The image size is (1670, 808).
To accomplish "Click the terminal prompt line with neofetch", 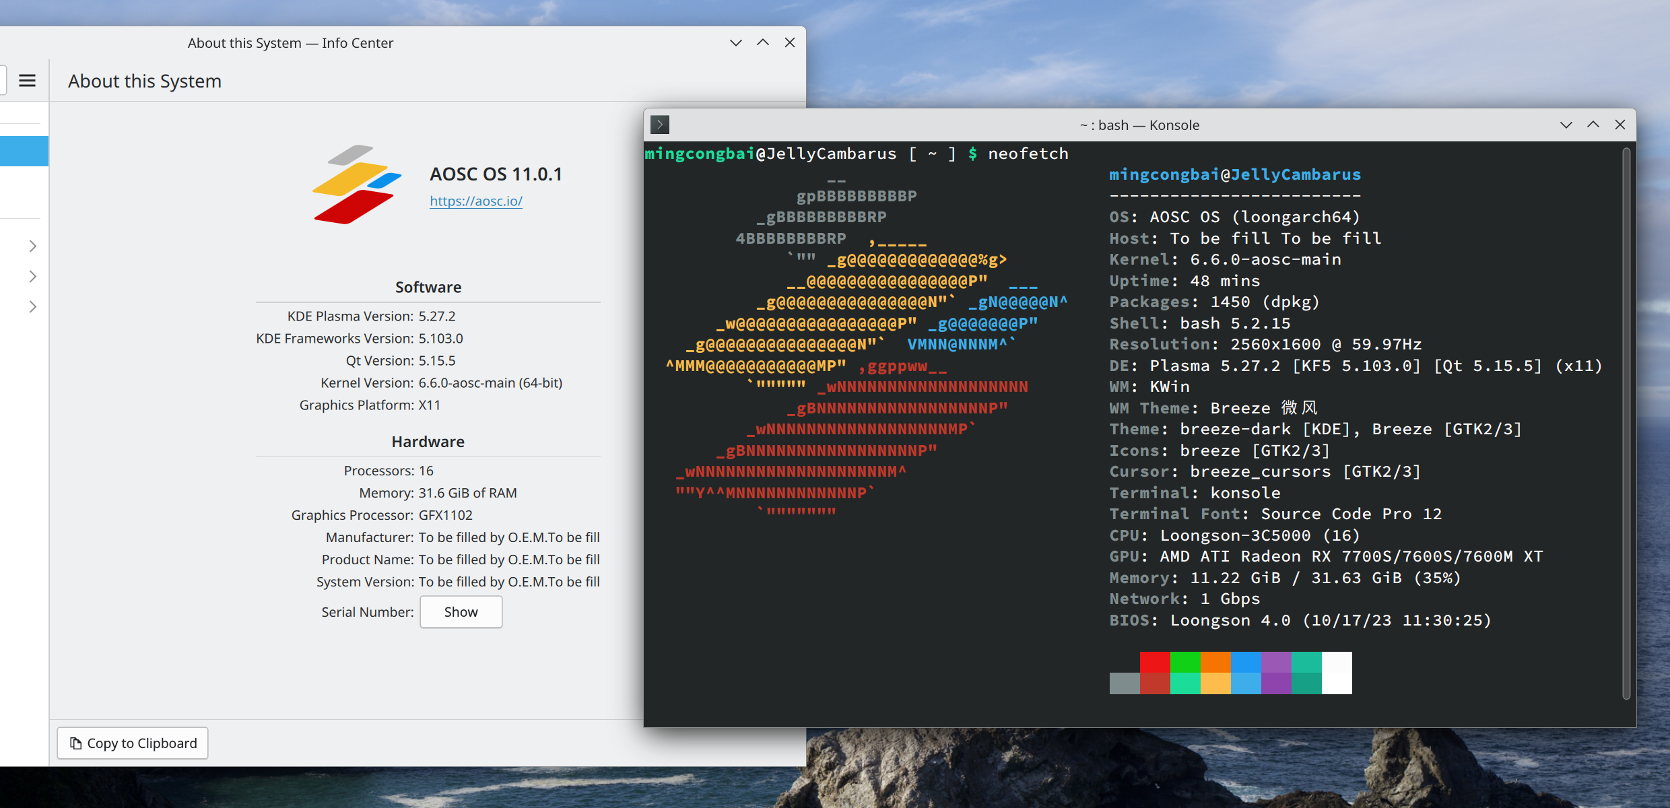I will [855, 154].
